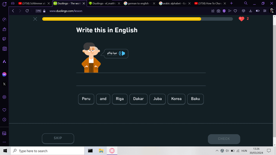Click the address bar URL field

click(123, 11)
